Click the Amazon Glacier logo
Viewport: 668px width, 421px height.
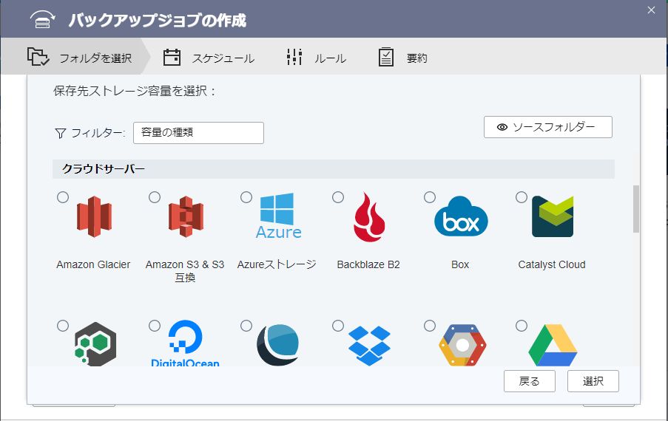point(94,216)
